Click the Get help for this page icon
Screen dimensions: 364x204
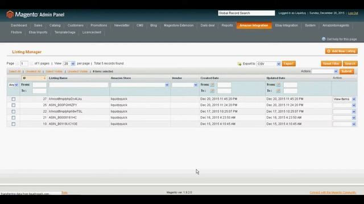click(x=324, y=39)
